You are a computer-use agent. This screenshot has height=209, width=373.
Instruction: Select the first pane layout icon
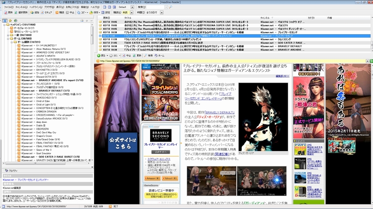click(104, 7)
